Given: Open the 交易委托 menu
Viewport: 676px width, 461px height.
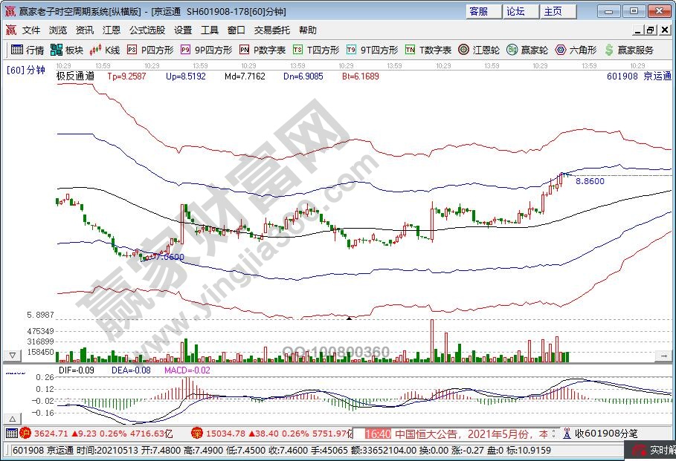Looking at the screenshot, I should pyautogui.click(x=272, y=30).
